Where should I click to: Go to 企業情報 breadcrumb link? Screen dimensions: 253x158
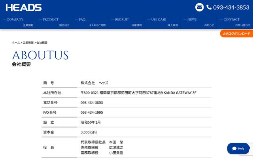pos(28,43)
